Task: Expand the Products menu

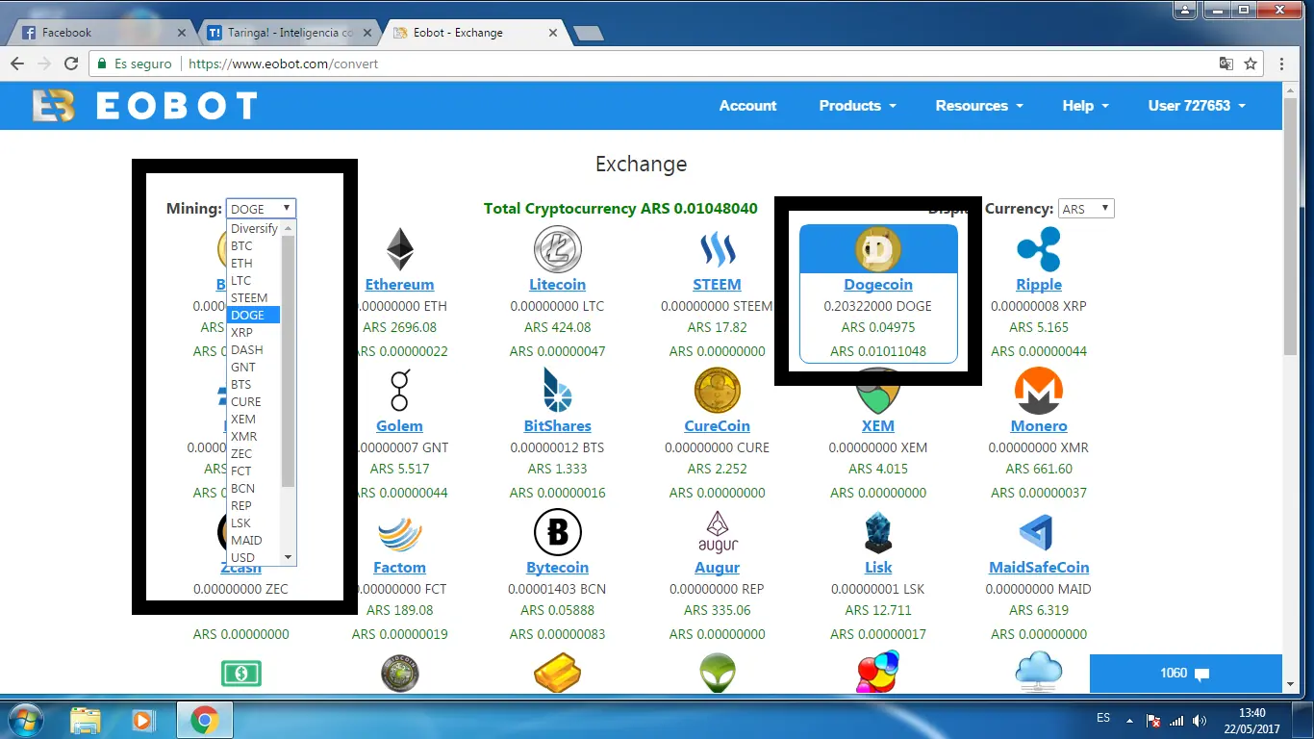Action: pos(858,106)
